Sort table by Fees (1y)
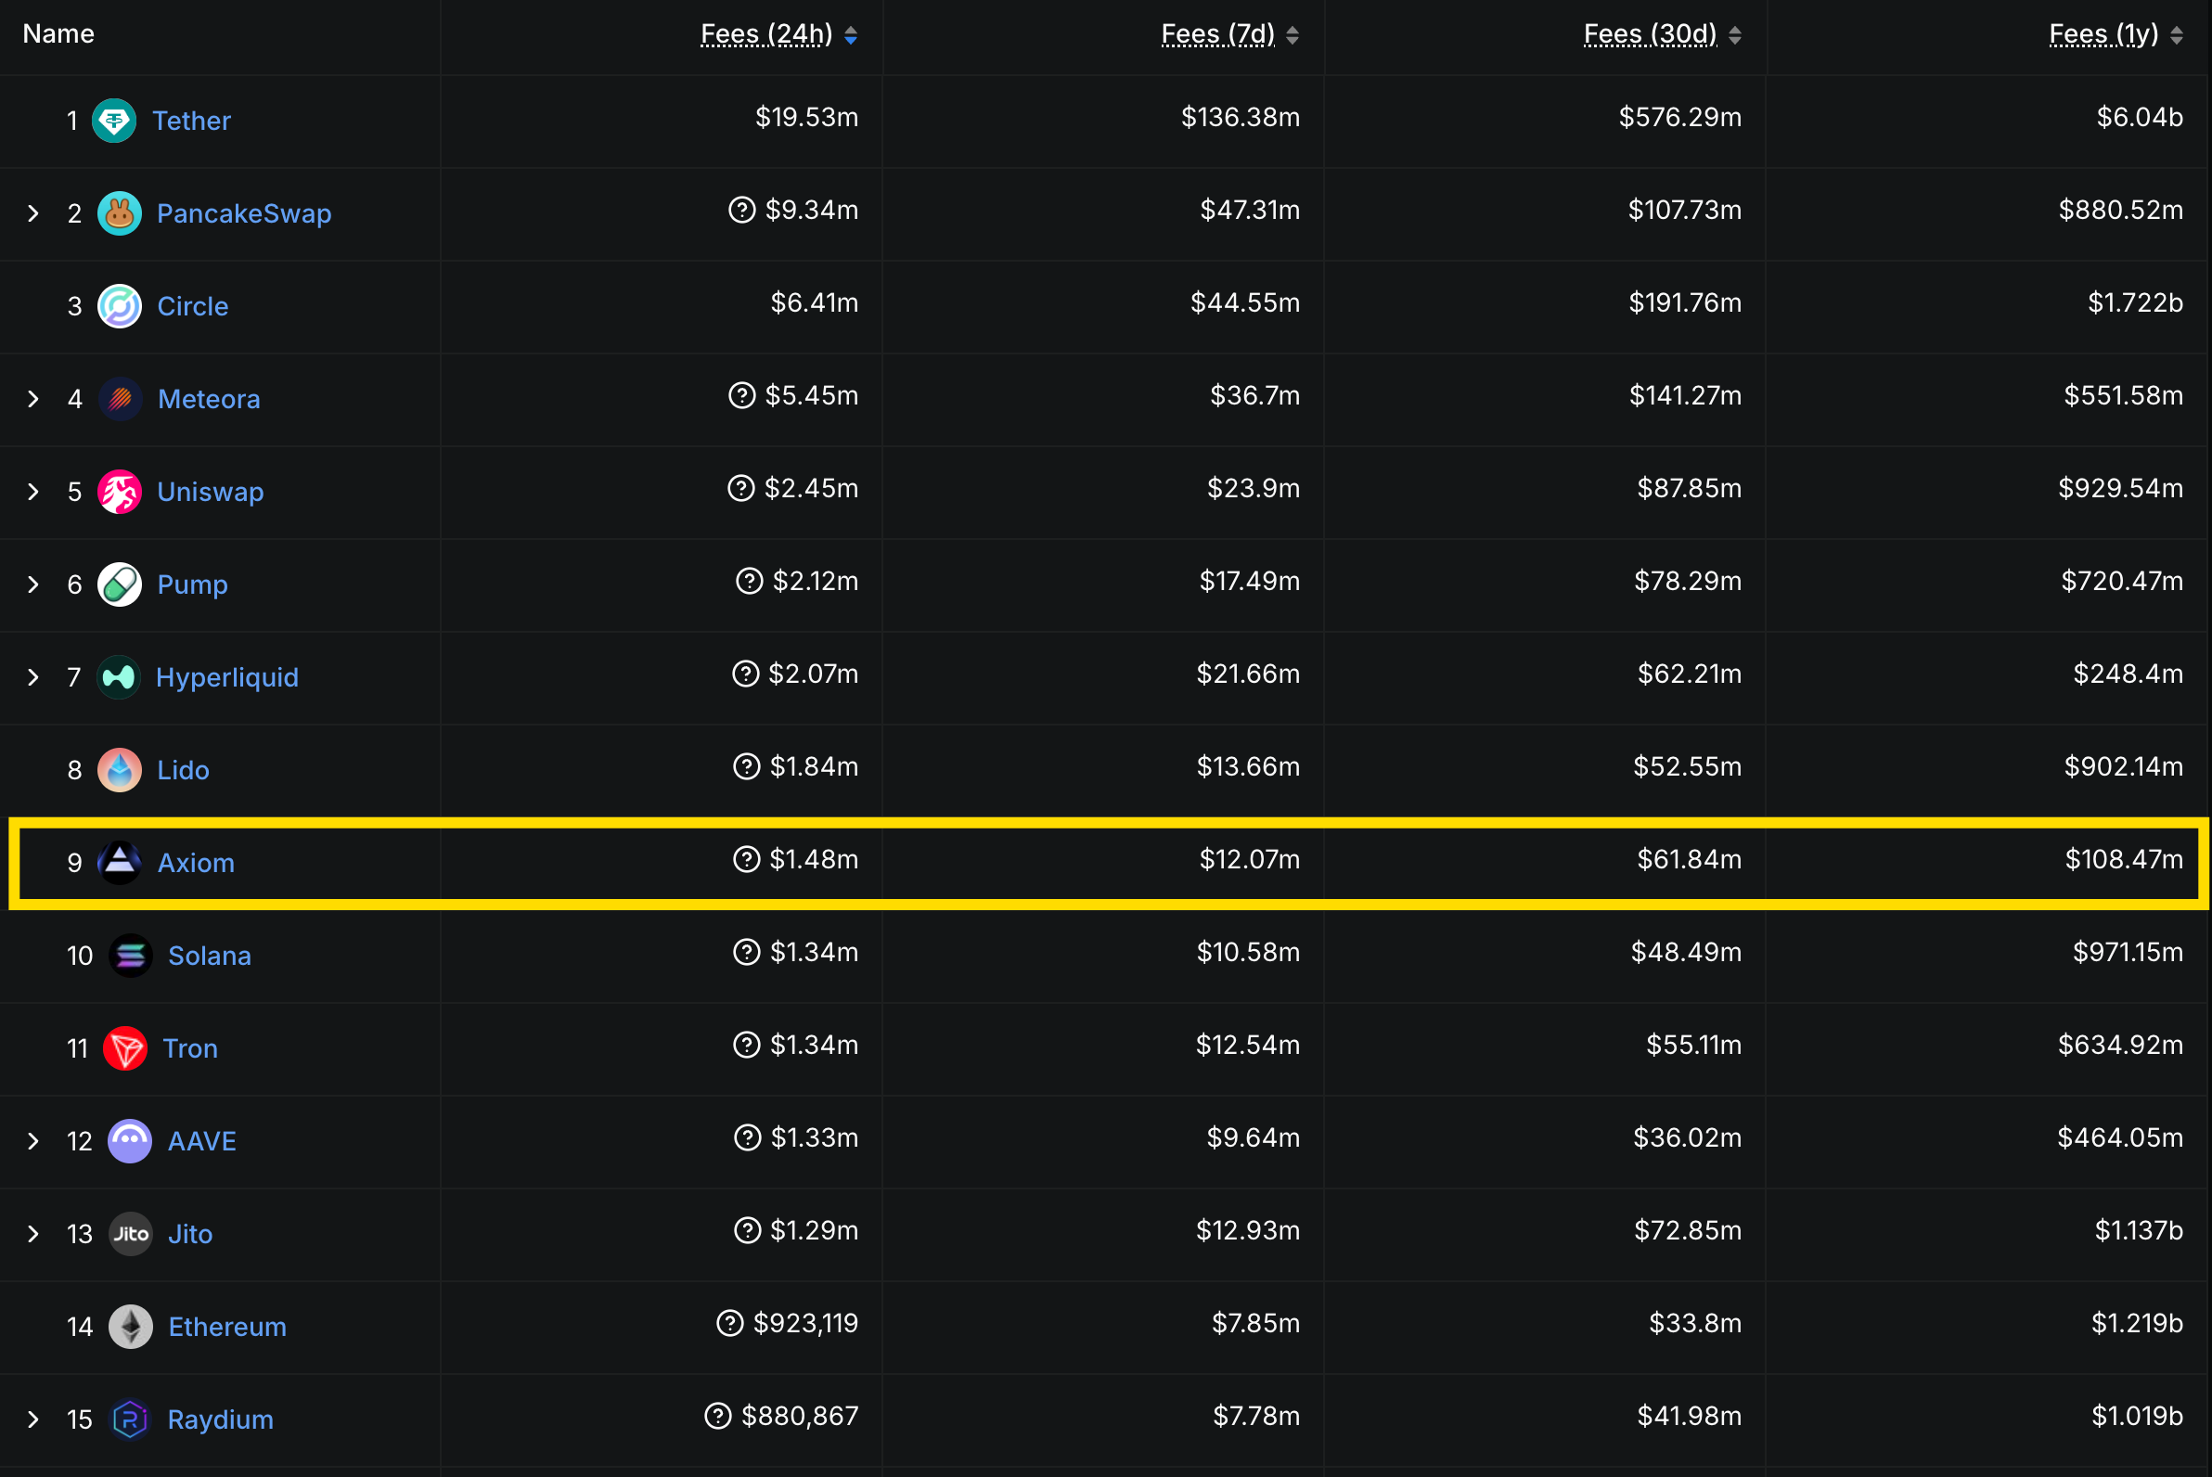Screen dimensions: 2212x1477 (x=2103, y=35)
